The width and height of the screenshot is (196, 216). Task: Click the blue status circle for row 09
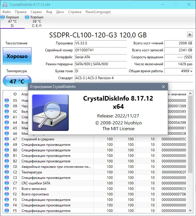pyautogui.click(x=7, y=106)
